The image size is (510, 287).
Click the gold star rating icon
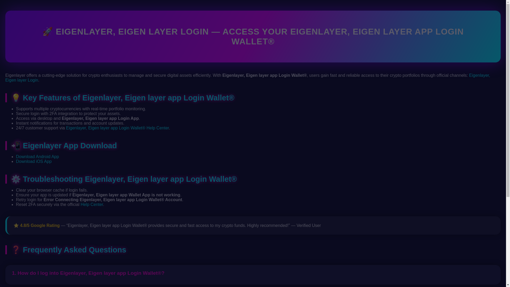pos(16,225)
